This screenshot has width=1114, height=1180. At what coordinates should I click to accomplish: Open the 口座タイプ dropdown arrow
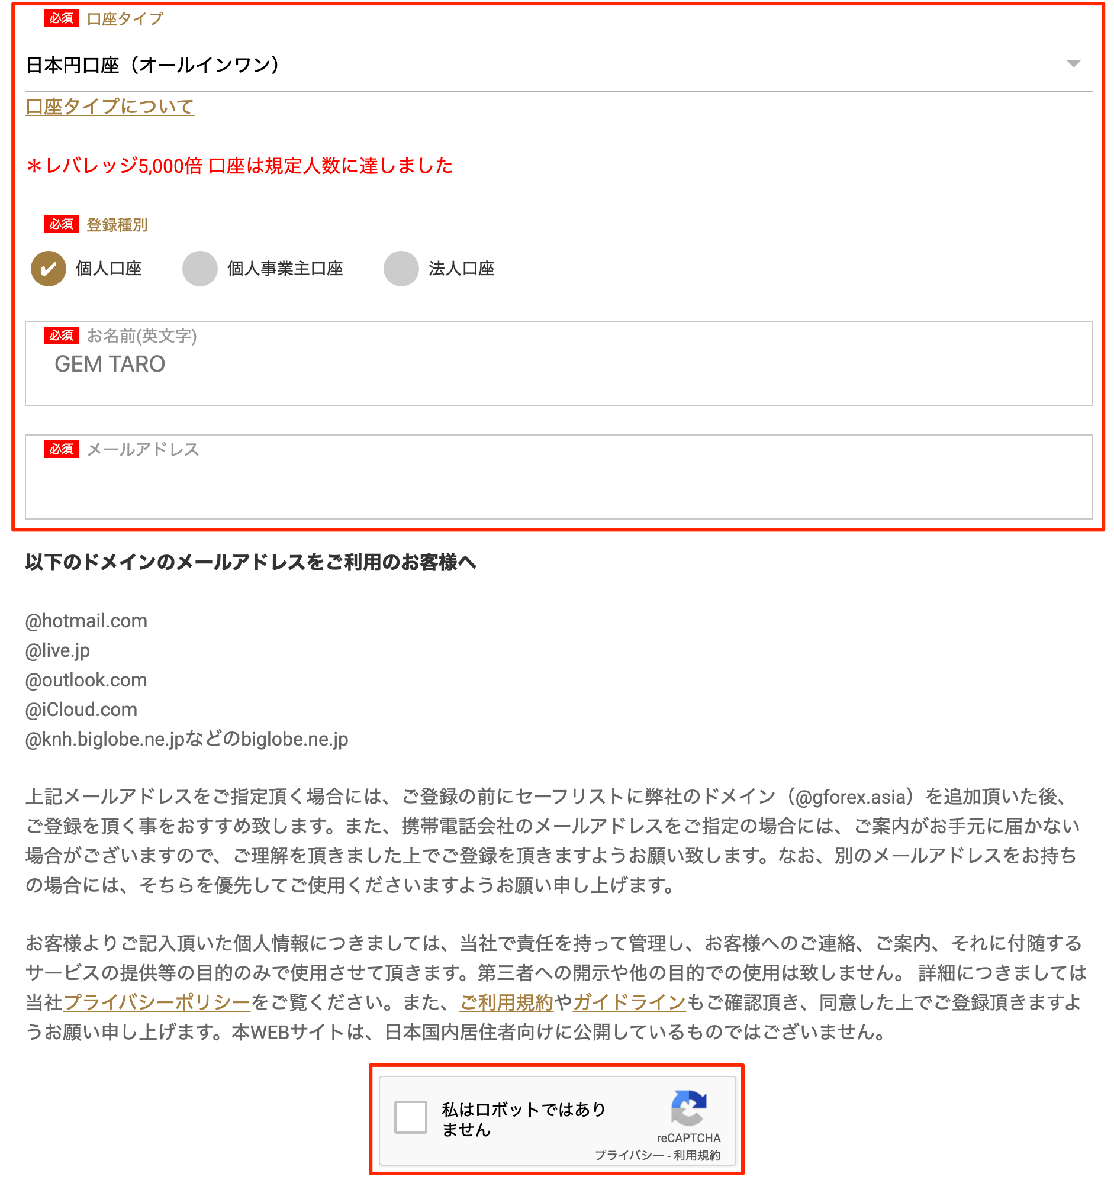(x=1073, y=64)
